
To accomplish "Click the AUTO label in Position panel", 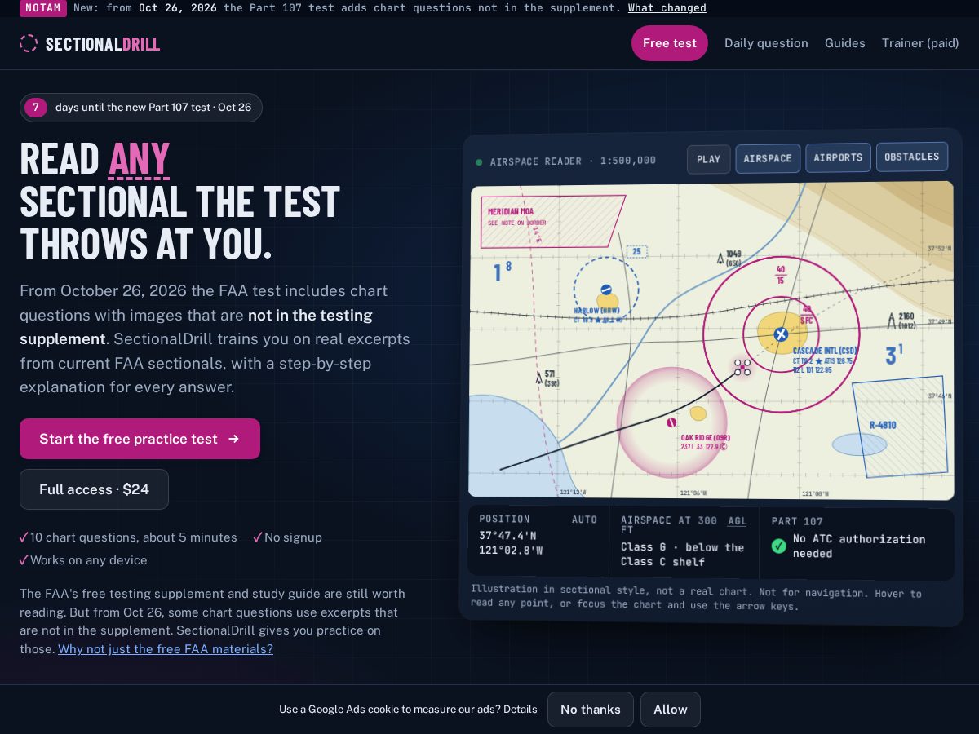I will click(x=584, y=520).
